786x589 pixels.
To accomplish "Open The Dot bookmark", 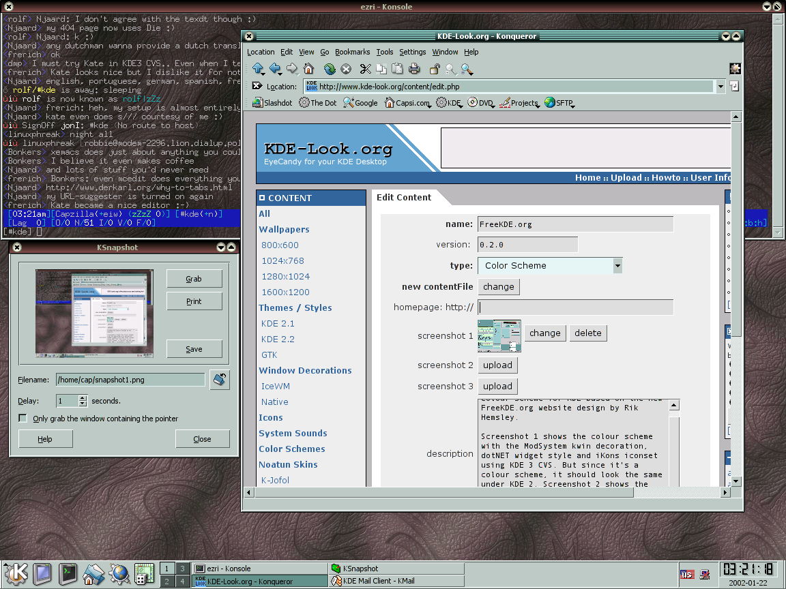I will [318, 103].
